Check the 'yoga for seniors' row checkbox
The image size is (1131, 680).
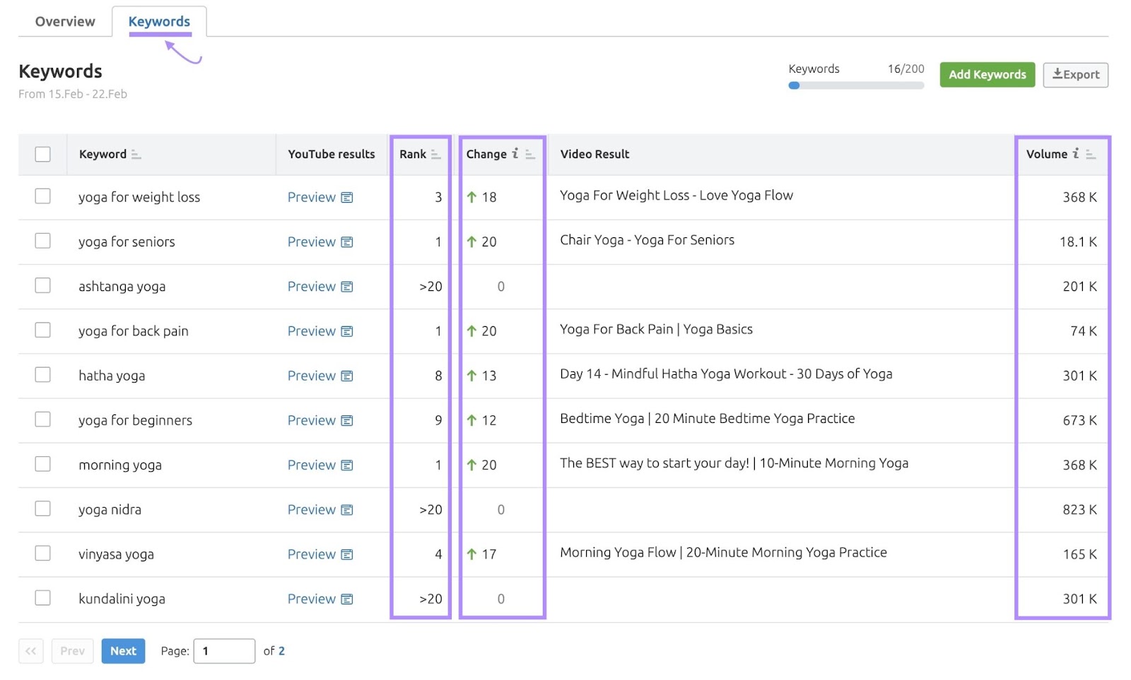click(x=42, y=241)
